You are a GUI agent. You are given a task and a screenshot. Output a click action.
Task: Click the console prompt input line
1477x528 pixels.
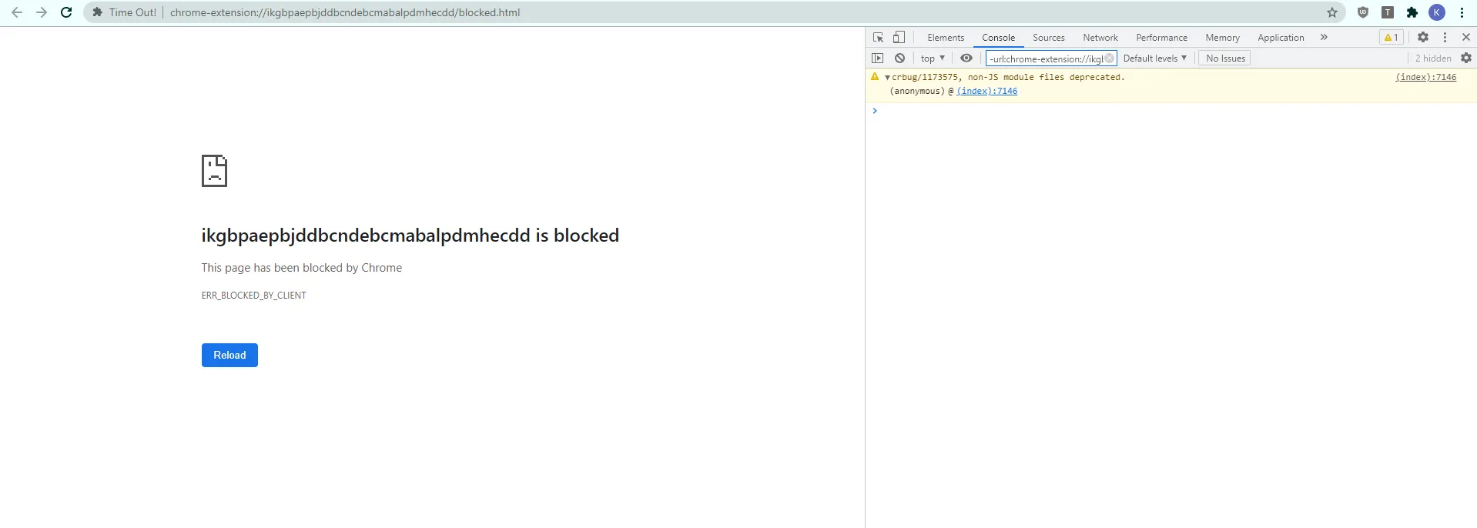click(1176, 111)
